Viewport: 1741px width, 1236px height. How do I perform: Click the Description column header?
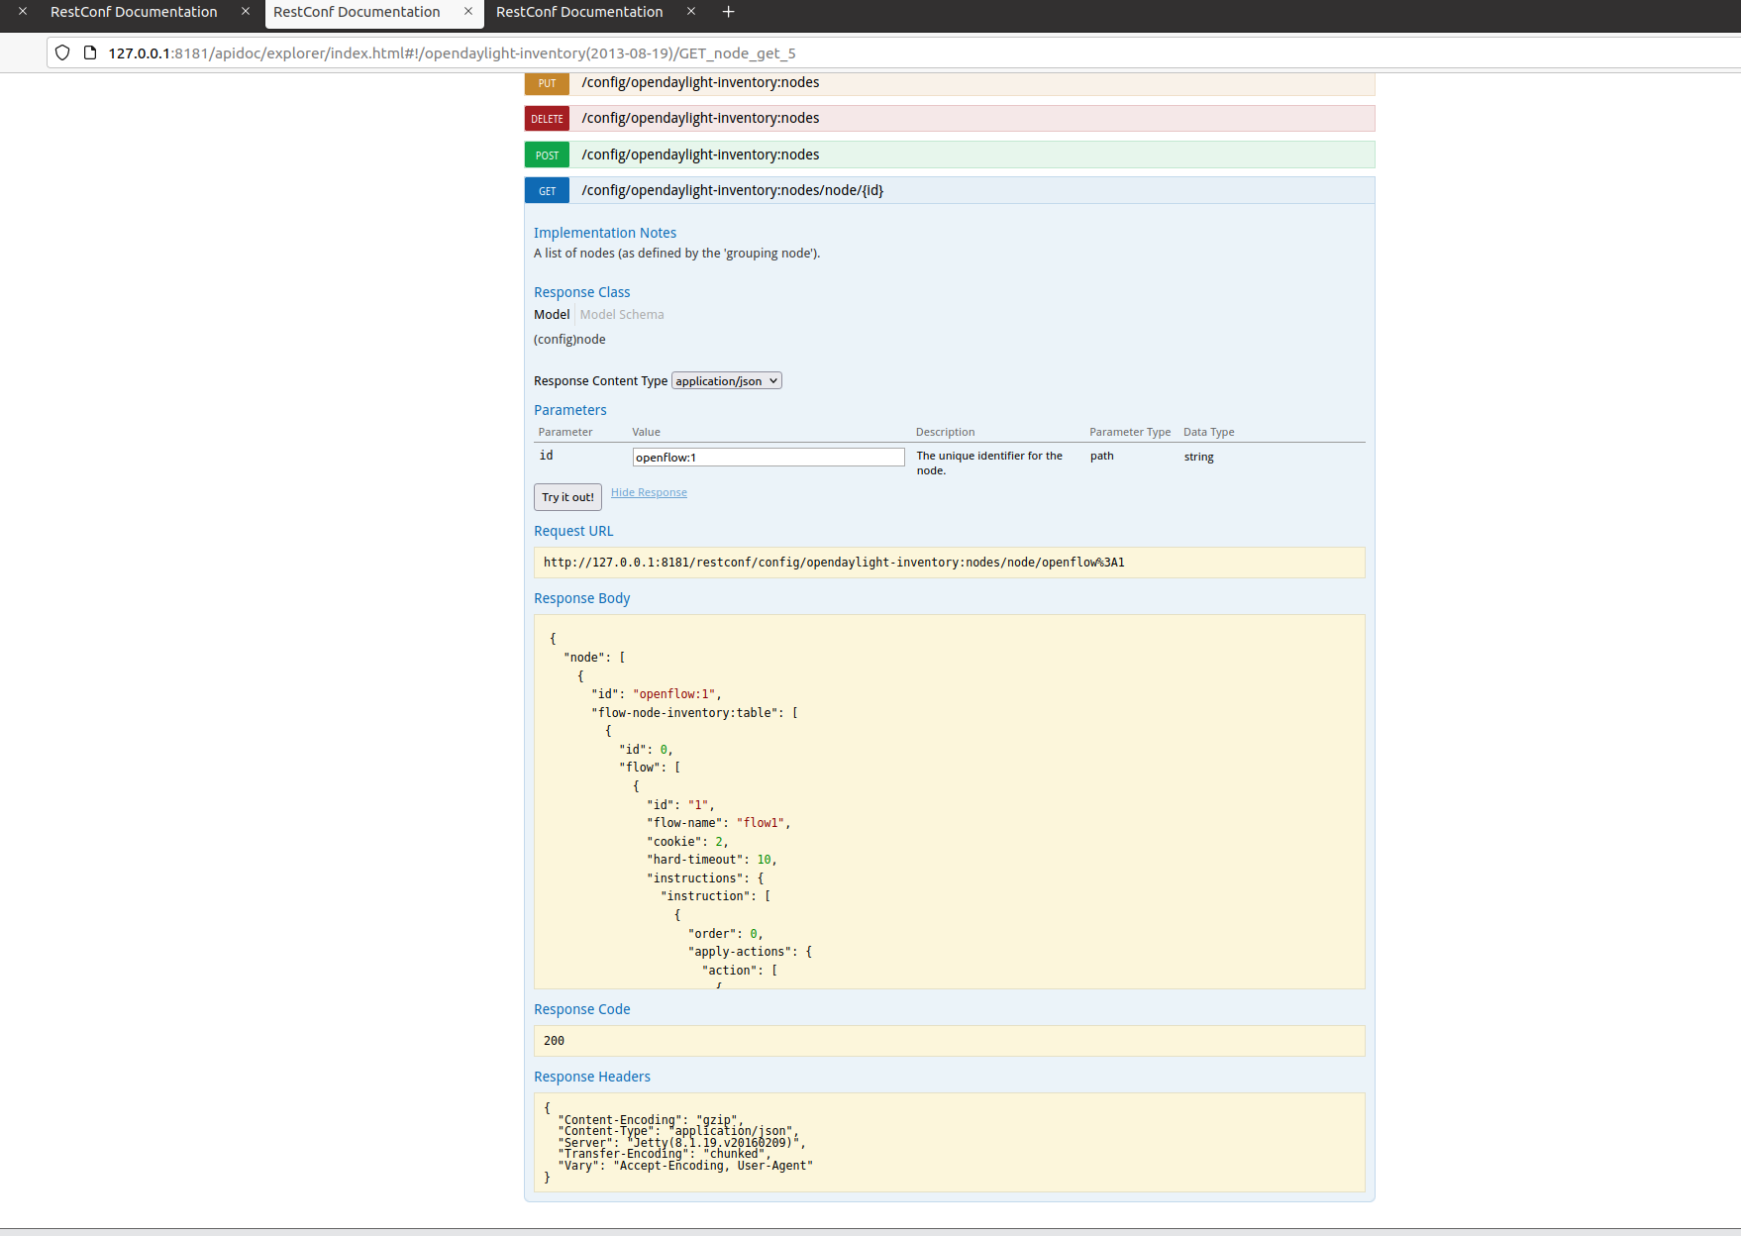coord(945,432)
